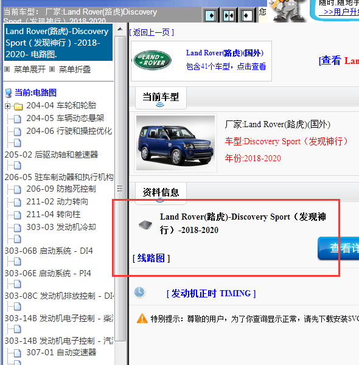Open 204-06 行驶和操控优化 tree item
The height and width of the screenshot is (365, 359).
69,131
